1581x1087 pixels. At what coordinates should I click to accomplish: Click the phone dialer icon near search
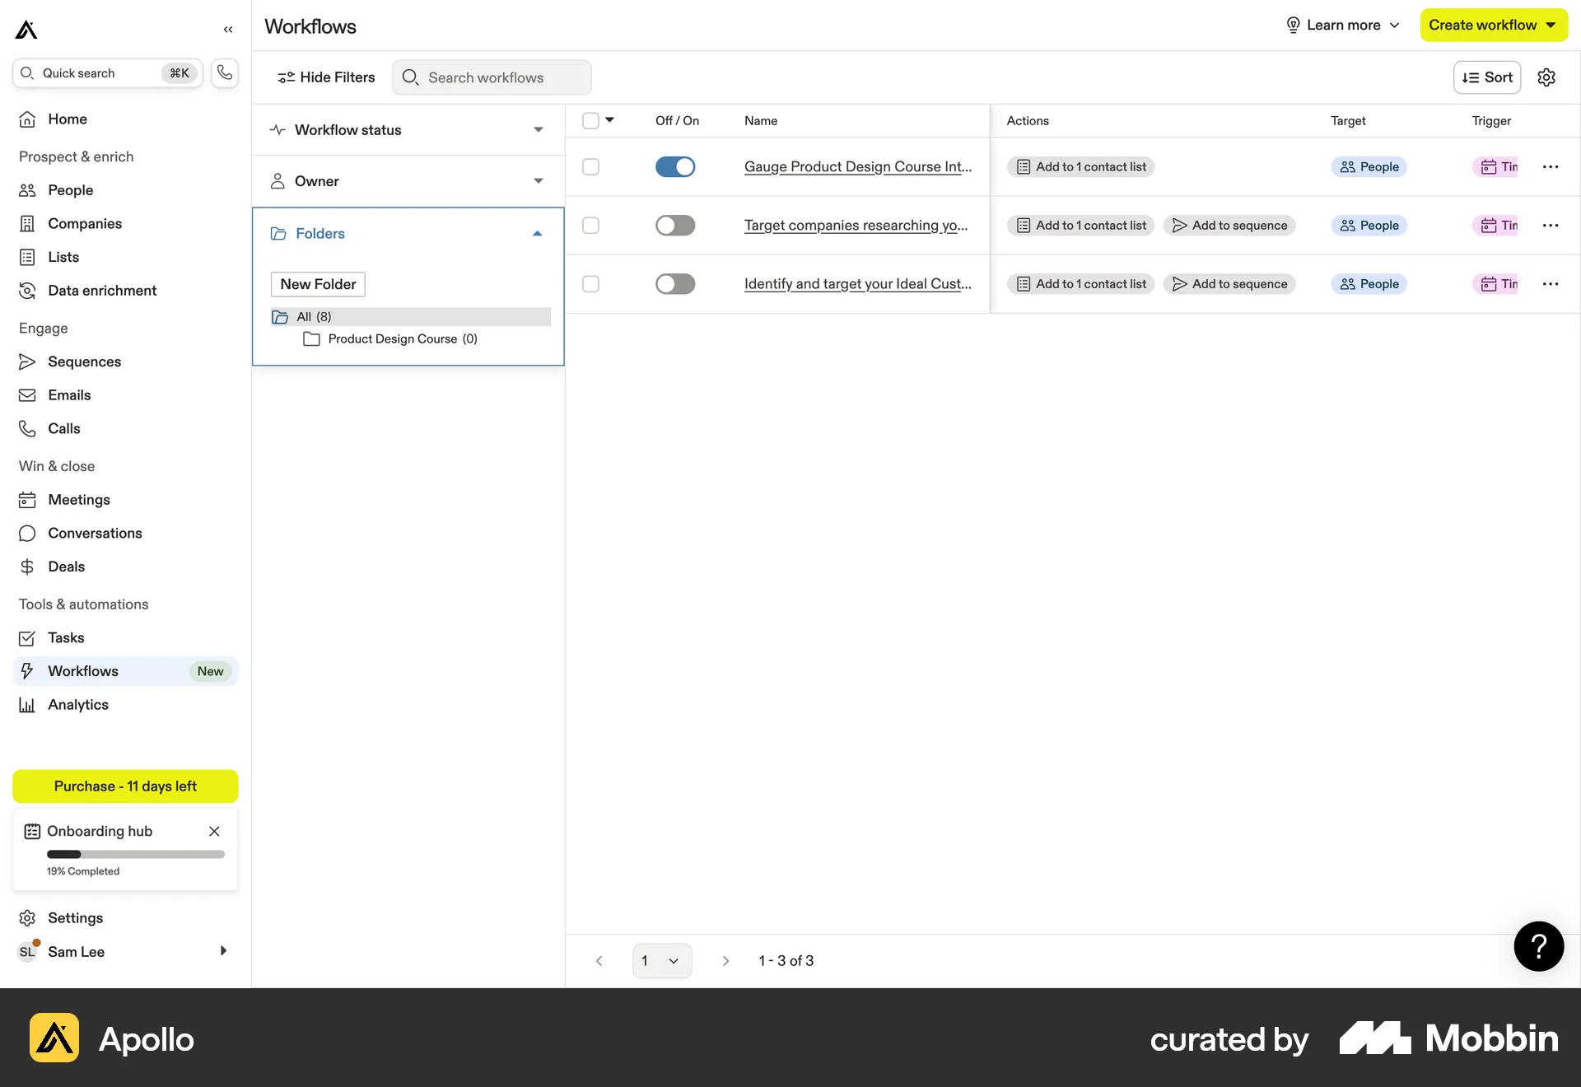[224, 72]
